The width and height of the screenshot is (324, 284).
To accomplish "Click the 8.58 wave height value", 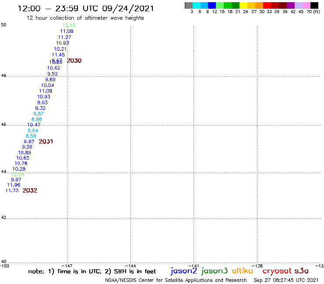I will tap(31, 136).
